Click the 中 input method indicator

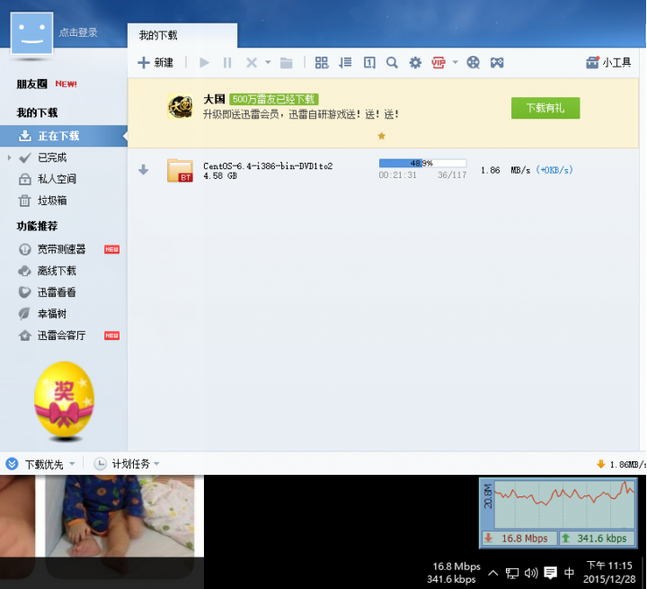pos(569,573)
